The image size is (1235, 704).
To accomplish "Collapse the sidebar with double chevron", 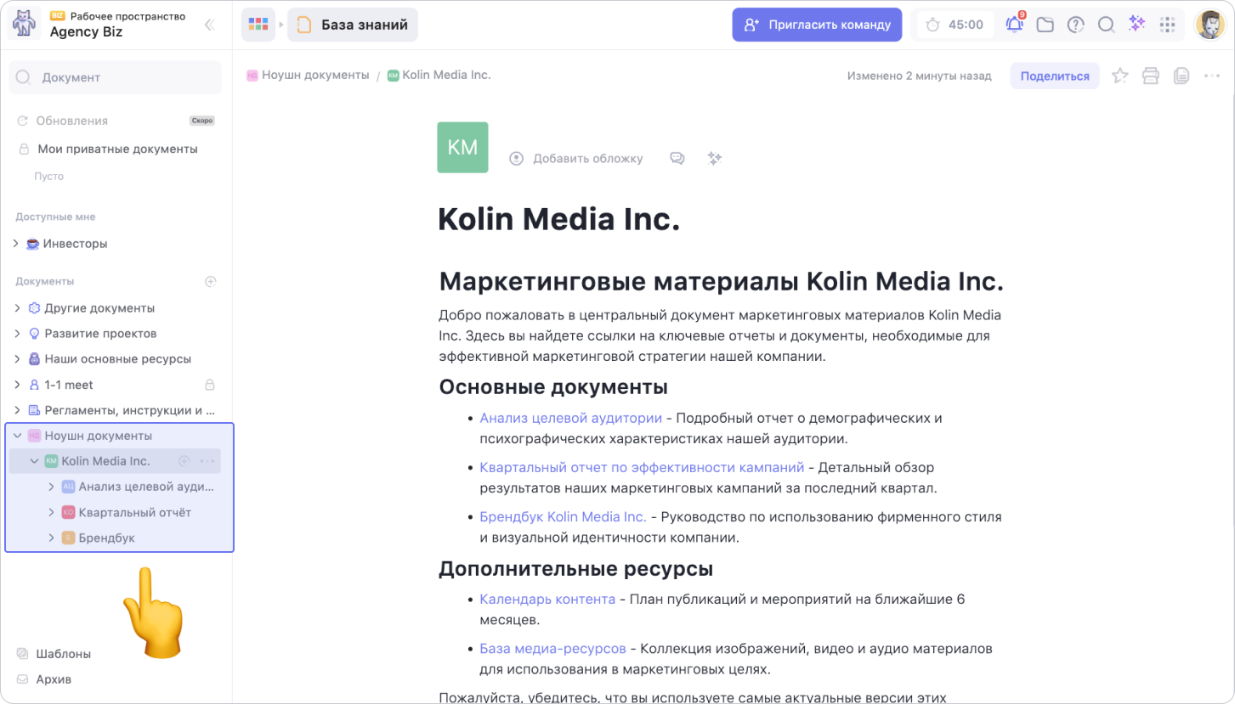I will coord(209,25).
